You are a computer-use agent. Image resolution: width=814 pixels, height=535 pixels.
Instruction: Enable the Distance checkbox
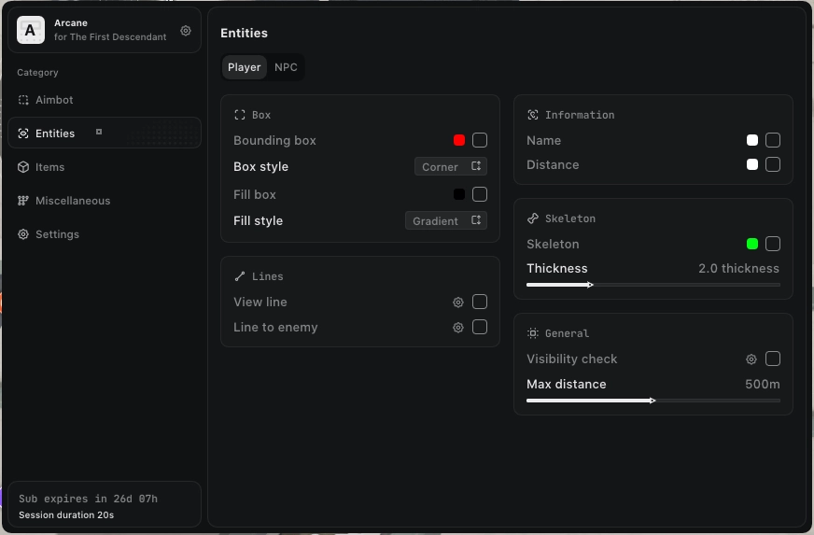coord(773,164)
